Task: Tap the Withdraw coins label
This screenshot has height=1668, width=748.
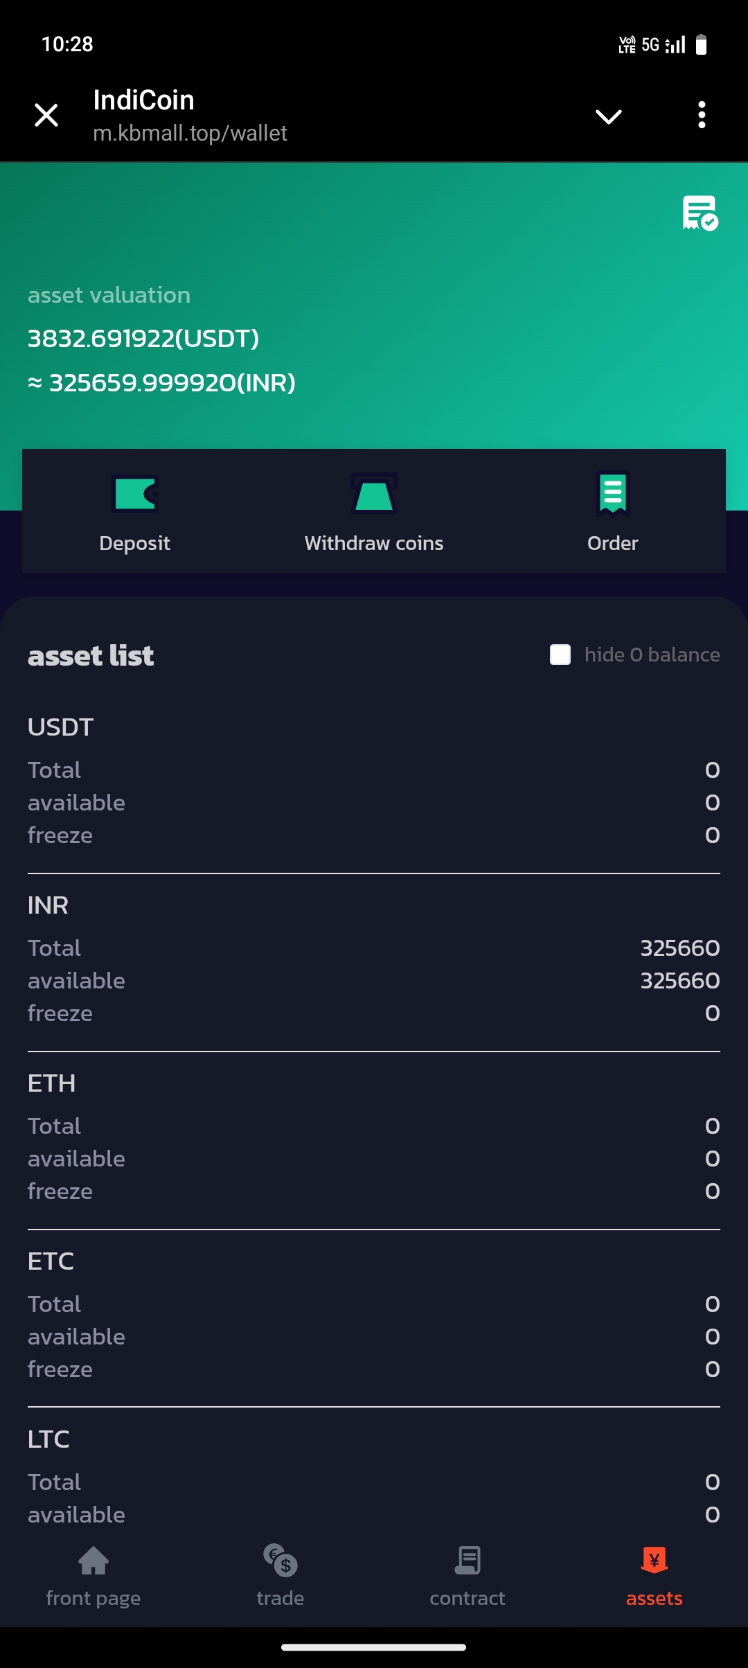Action: [374, 543]
